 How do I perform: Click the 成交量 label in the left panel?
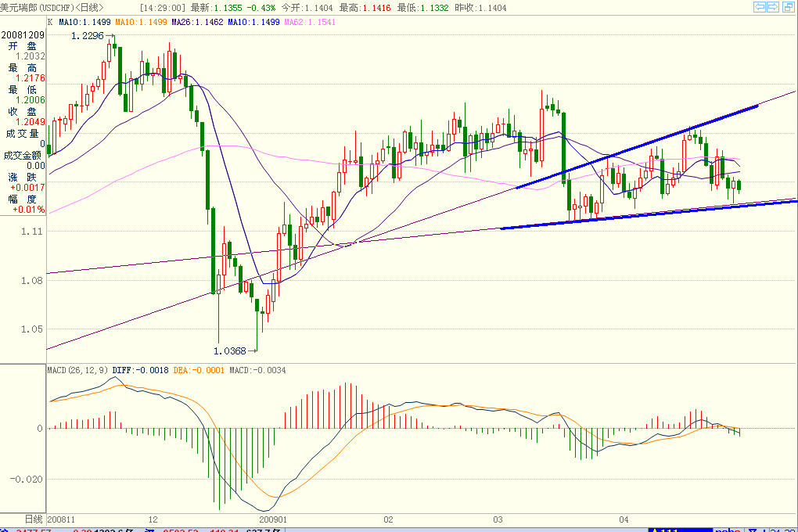coord(23,133)
